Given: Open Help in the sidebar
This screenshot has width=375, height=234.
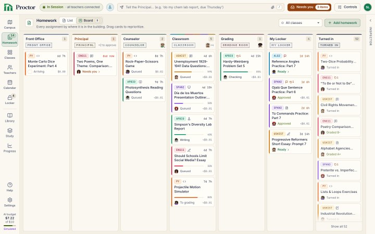Looking at the screenshot, I should (x=9, y=187).
